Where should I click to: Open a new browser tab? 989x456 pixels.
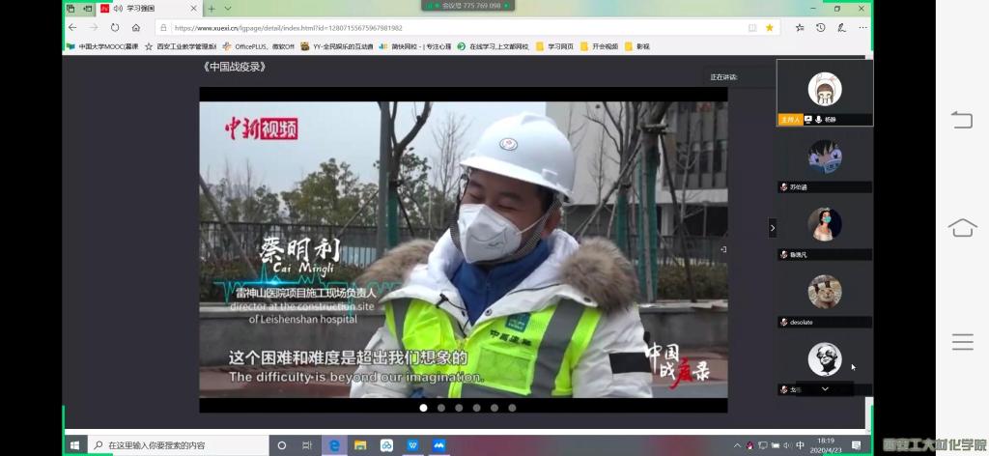(212, 9)
